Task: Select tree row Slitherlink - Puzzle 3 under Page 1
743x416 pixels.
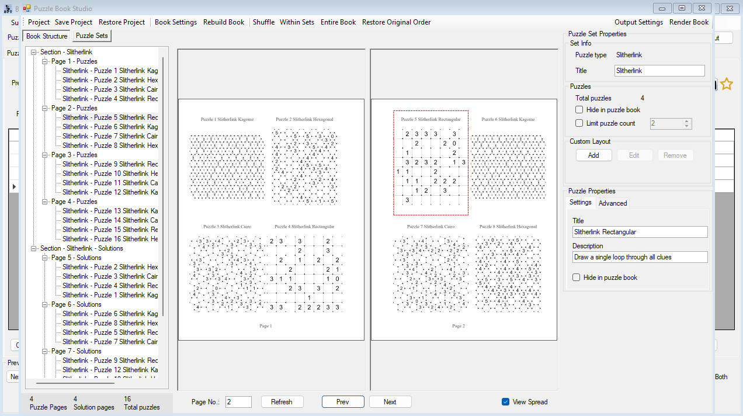Action: tap(110, 89)
